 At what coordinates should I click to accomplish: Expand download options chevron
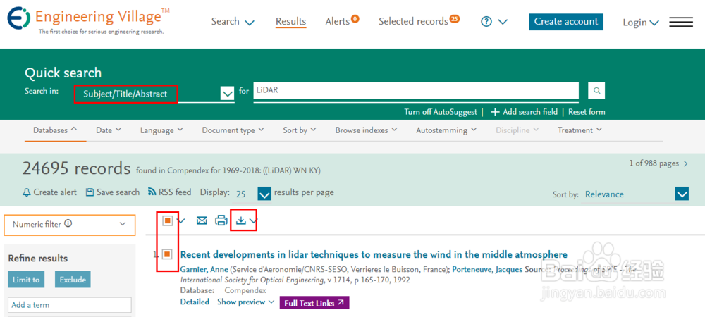point(253,221)
